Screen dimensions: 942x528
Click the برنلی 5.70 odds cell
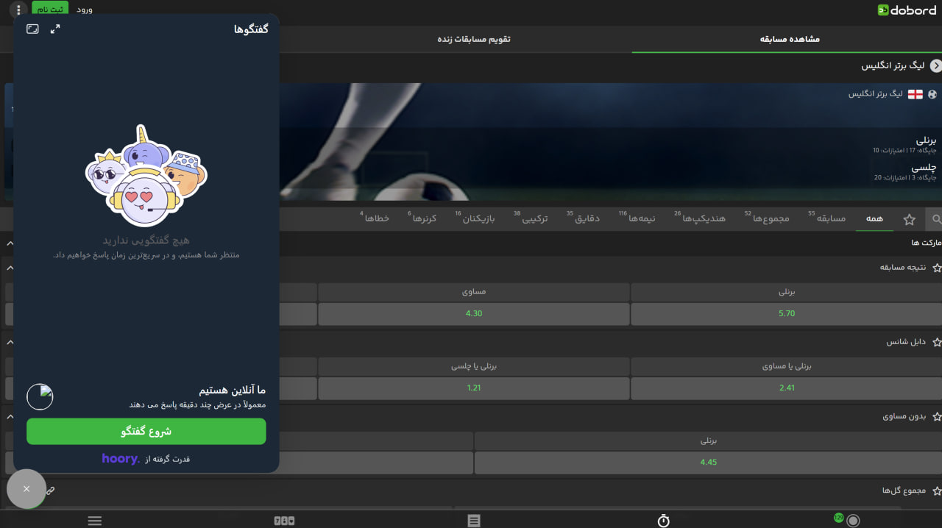tap(786, 313)
